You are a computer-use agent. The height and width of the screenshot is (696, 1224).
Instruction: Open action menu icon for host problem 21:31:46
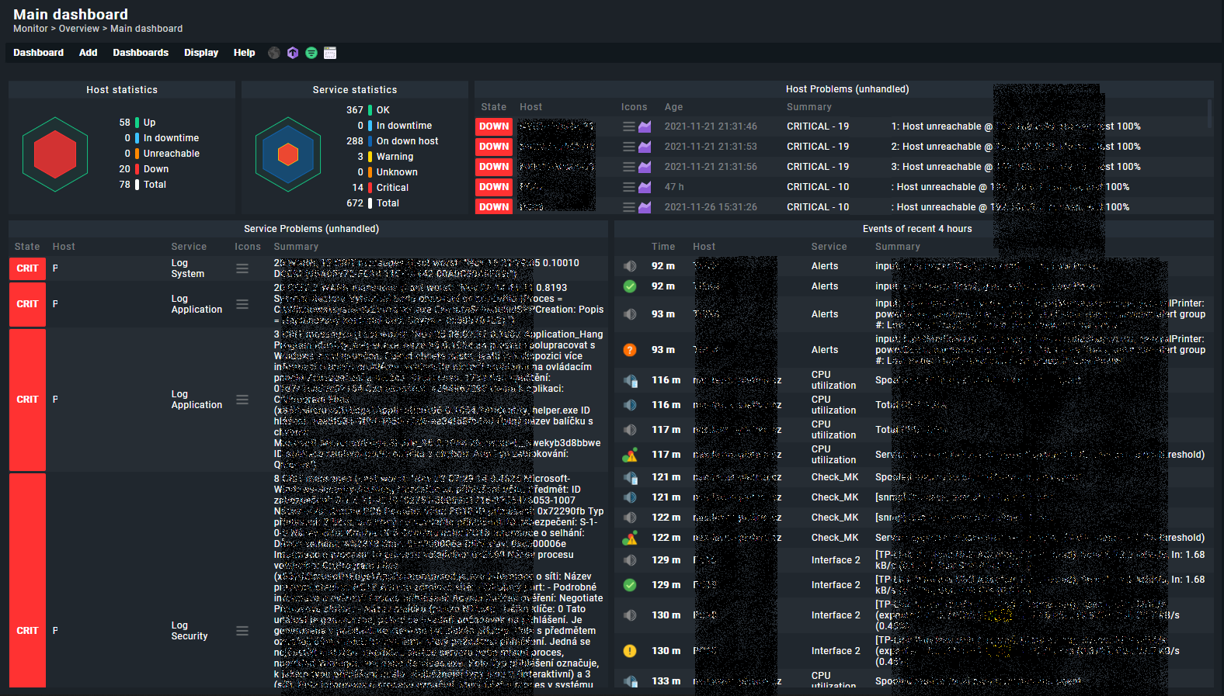click(x=629, y=126)
